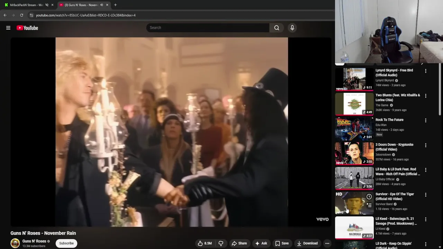Open the YouTube hamburger guide menu
This screenshot has height=249, width=443.
point(8,28)
